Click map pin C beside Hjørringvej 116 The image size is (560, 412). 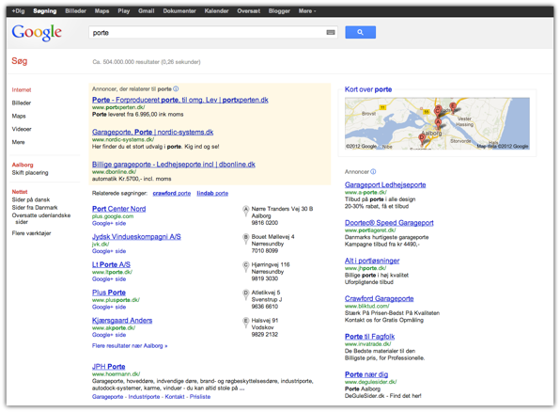pos(246,266)
